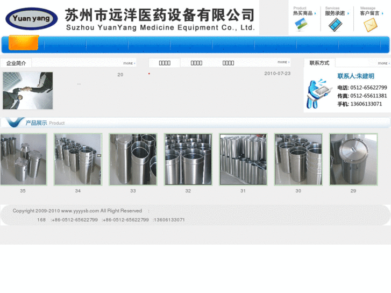This screenshot has height=293, width=391.
Task: Open product thumbnail 33
Action: [133, 159]
